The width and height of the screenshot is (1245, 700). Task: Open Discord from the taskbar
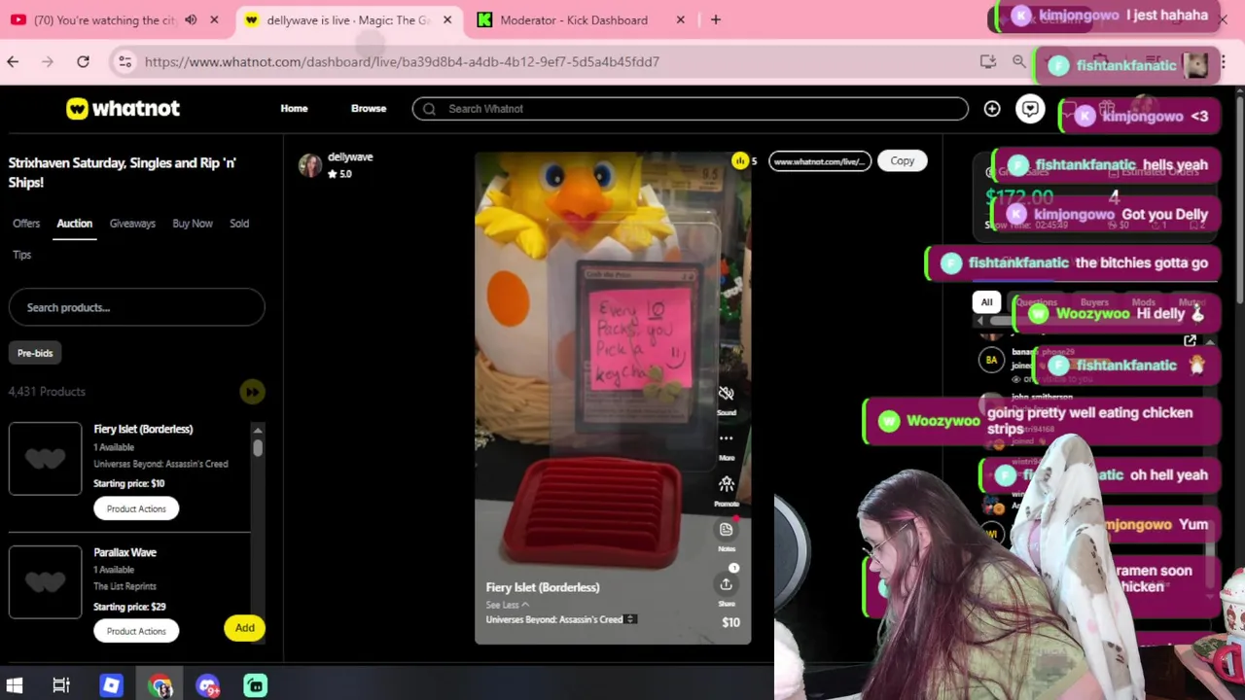tap(207, 685)
